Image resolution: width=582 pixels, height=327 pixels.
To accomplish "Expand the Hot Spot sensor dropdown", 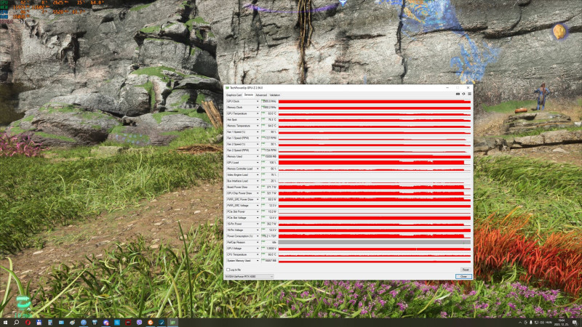I will tap(258, 120).
